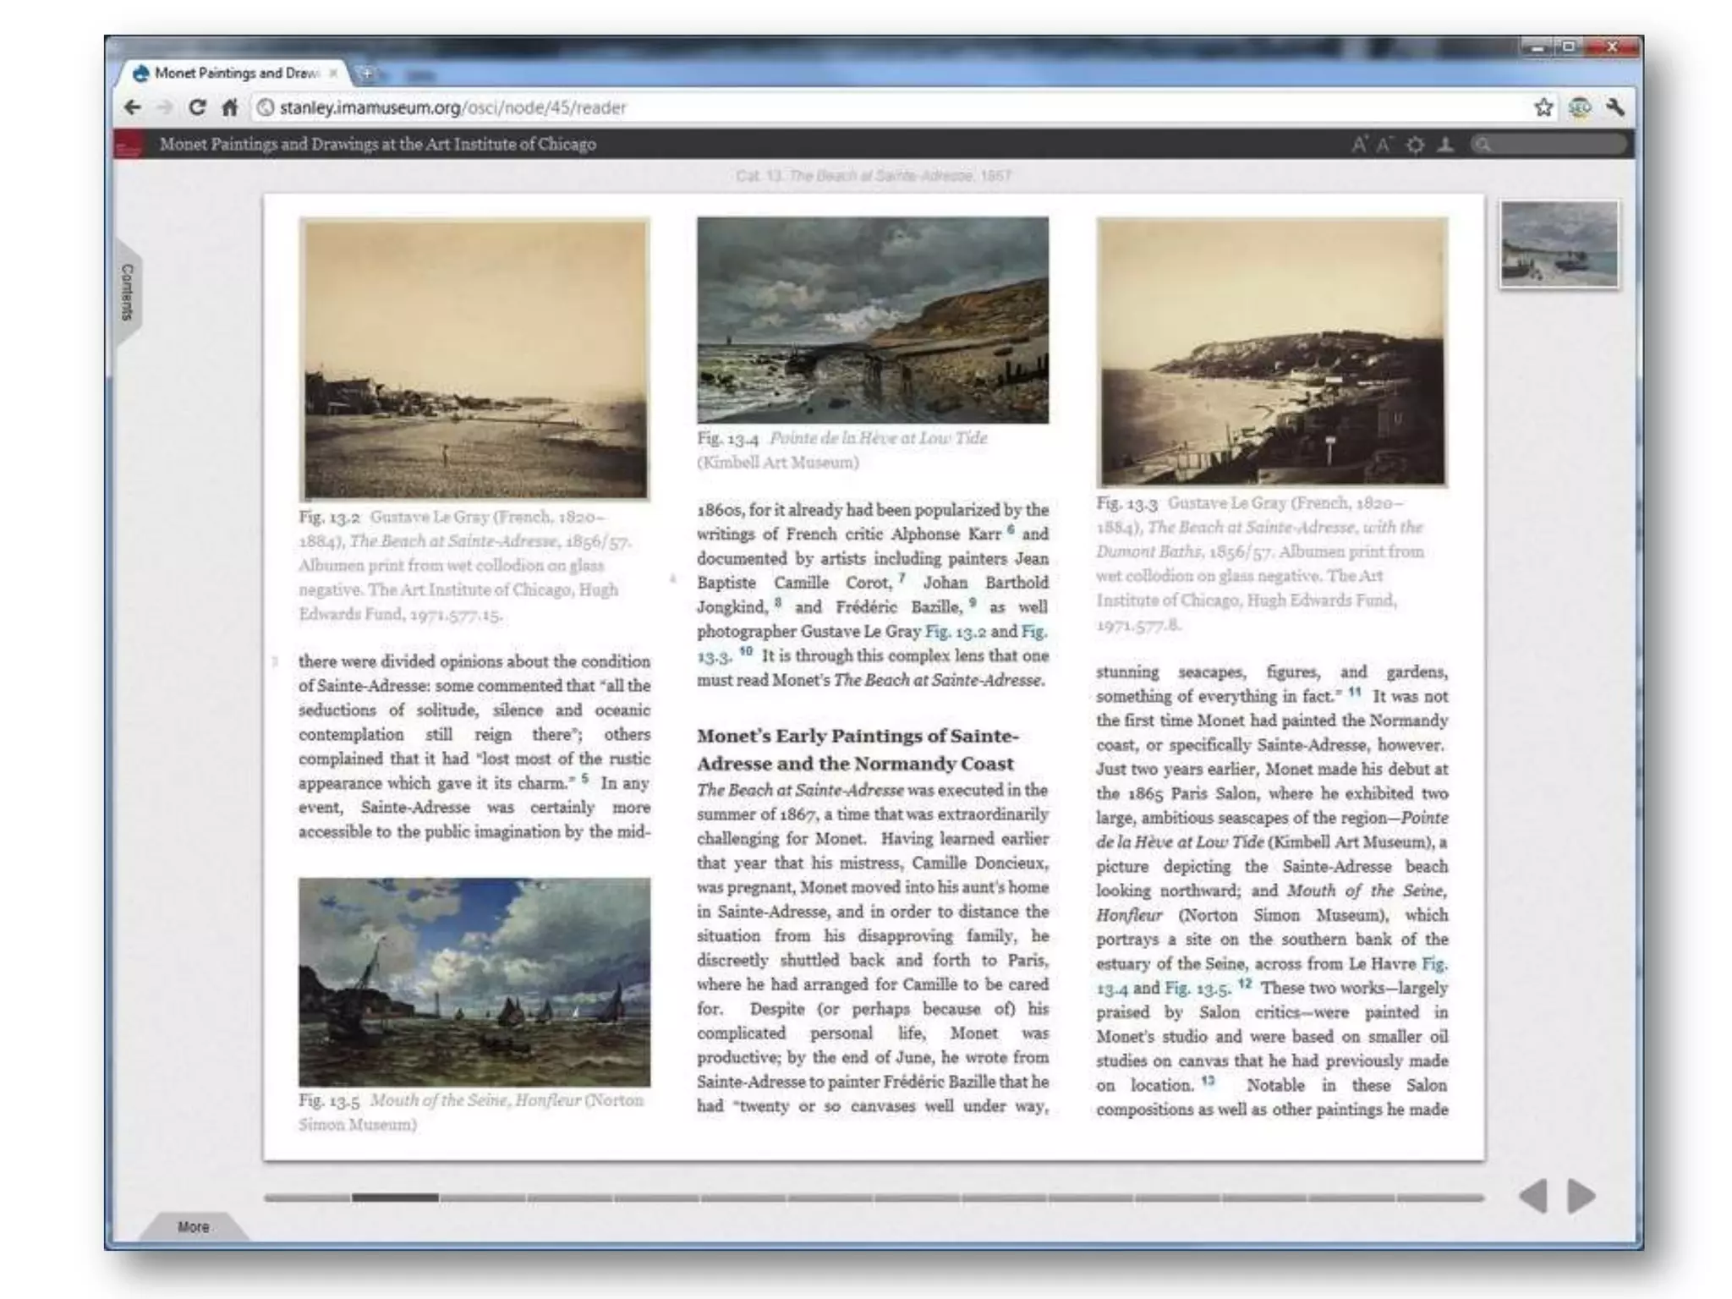Click the highlighted second progress bar segment
This screenshot has height=1299, width=1732.
coord(395,1198)
